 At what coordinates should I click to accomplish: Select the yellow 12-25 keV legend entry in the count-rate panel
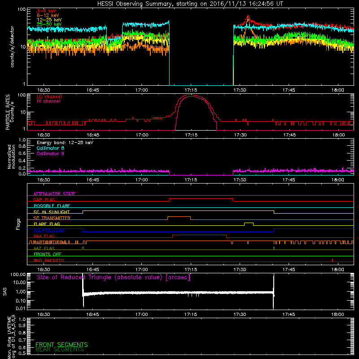(x=49, y=20)
